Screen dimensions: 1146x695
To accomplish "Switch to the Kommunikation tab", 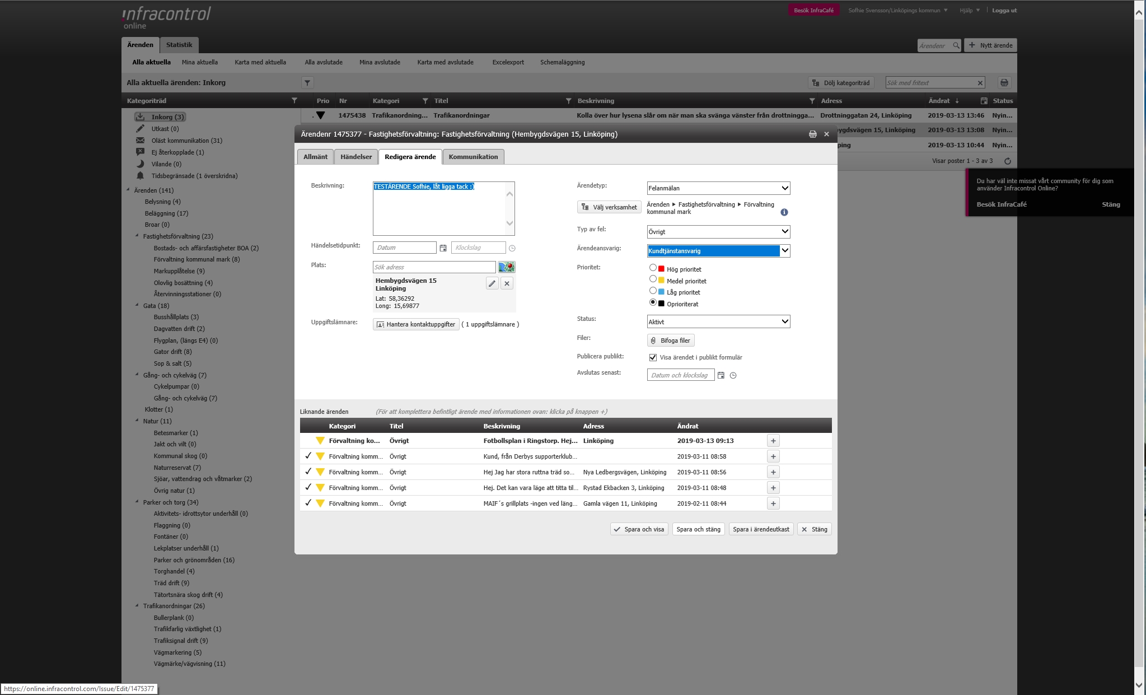I will pyautogui.click(x=473, y=157).
